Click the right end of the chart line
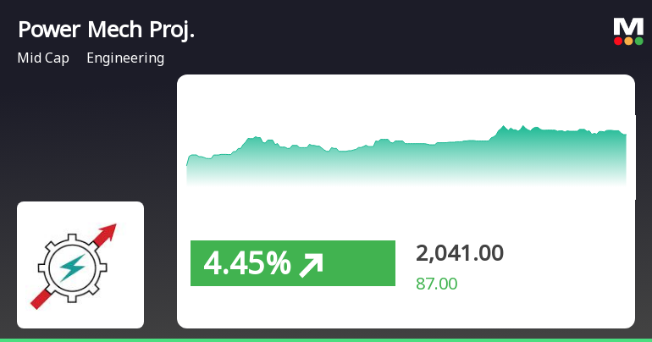Viewport: 652px width, 342px height. point(625,134)
